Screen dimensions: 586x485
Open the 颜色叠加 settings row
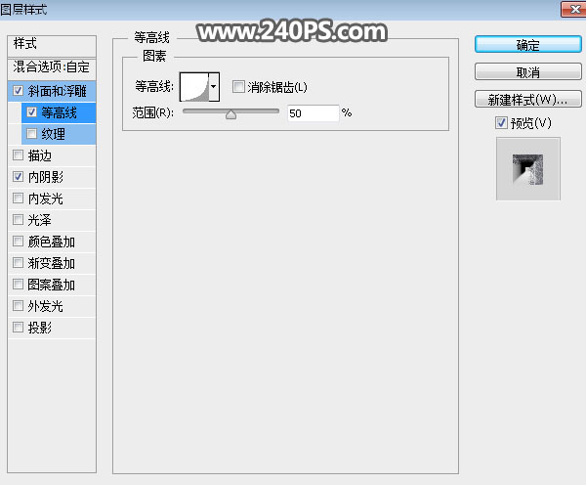tap(52, 242)
